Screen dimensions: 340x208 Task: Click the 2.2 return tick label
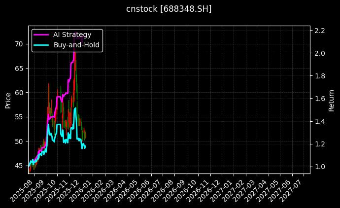click(319, 31)
